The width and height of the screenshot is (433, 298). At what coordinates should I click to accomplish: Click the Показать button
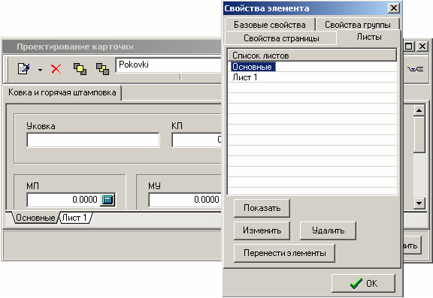click(262, 208)
